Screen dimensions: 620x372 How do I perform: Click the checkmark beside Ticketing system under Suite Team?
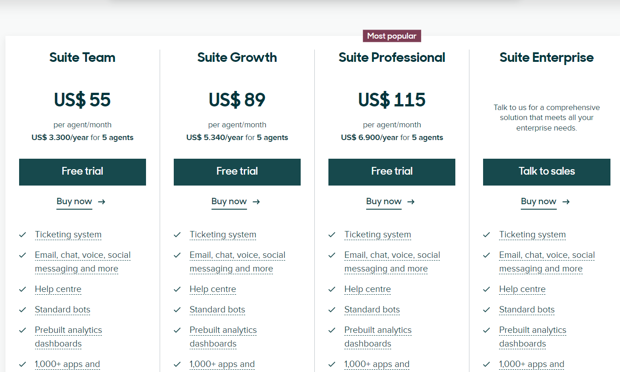click(x=23, y=234)
